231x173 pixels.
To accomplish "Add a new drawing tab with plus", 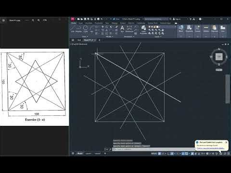I will point(99,40).
